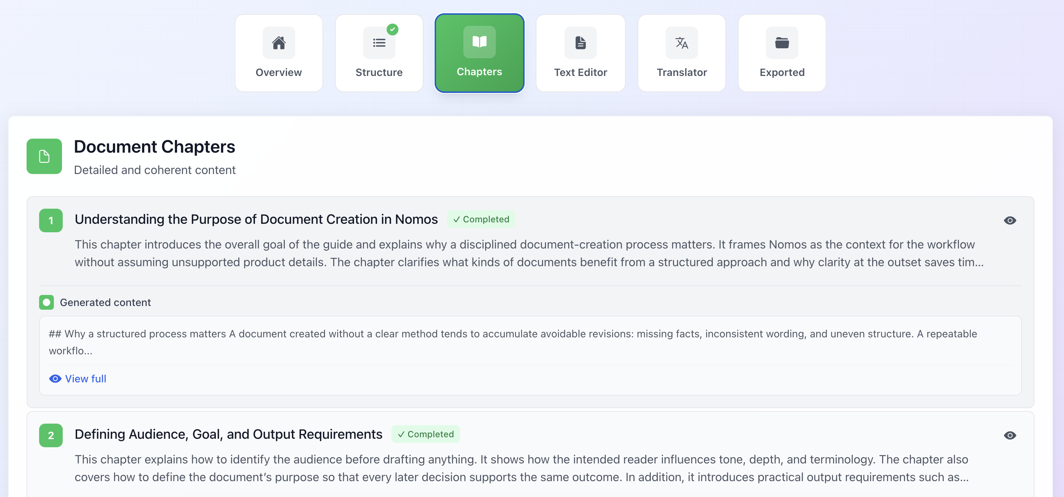This screenshot has height=497, width=1064.
Task: Click the chapter 2 number badge
Action: (51, 435)
